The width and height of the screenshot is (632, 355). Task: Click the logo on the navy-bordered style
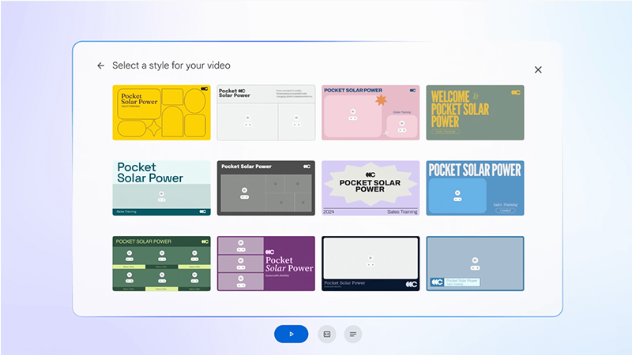coord(411,284)
